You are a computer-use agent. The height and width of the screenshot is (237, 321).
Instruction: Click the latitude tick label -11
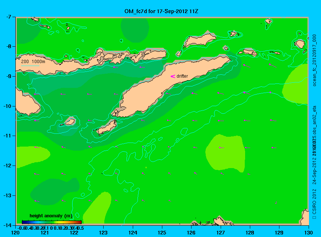7,136
